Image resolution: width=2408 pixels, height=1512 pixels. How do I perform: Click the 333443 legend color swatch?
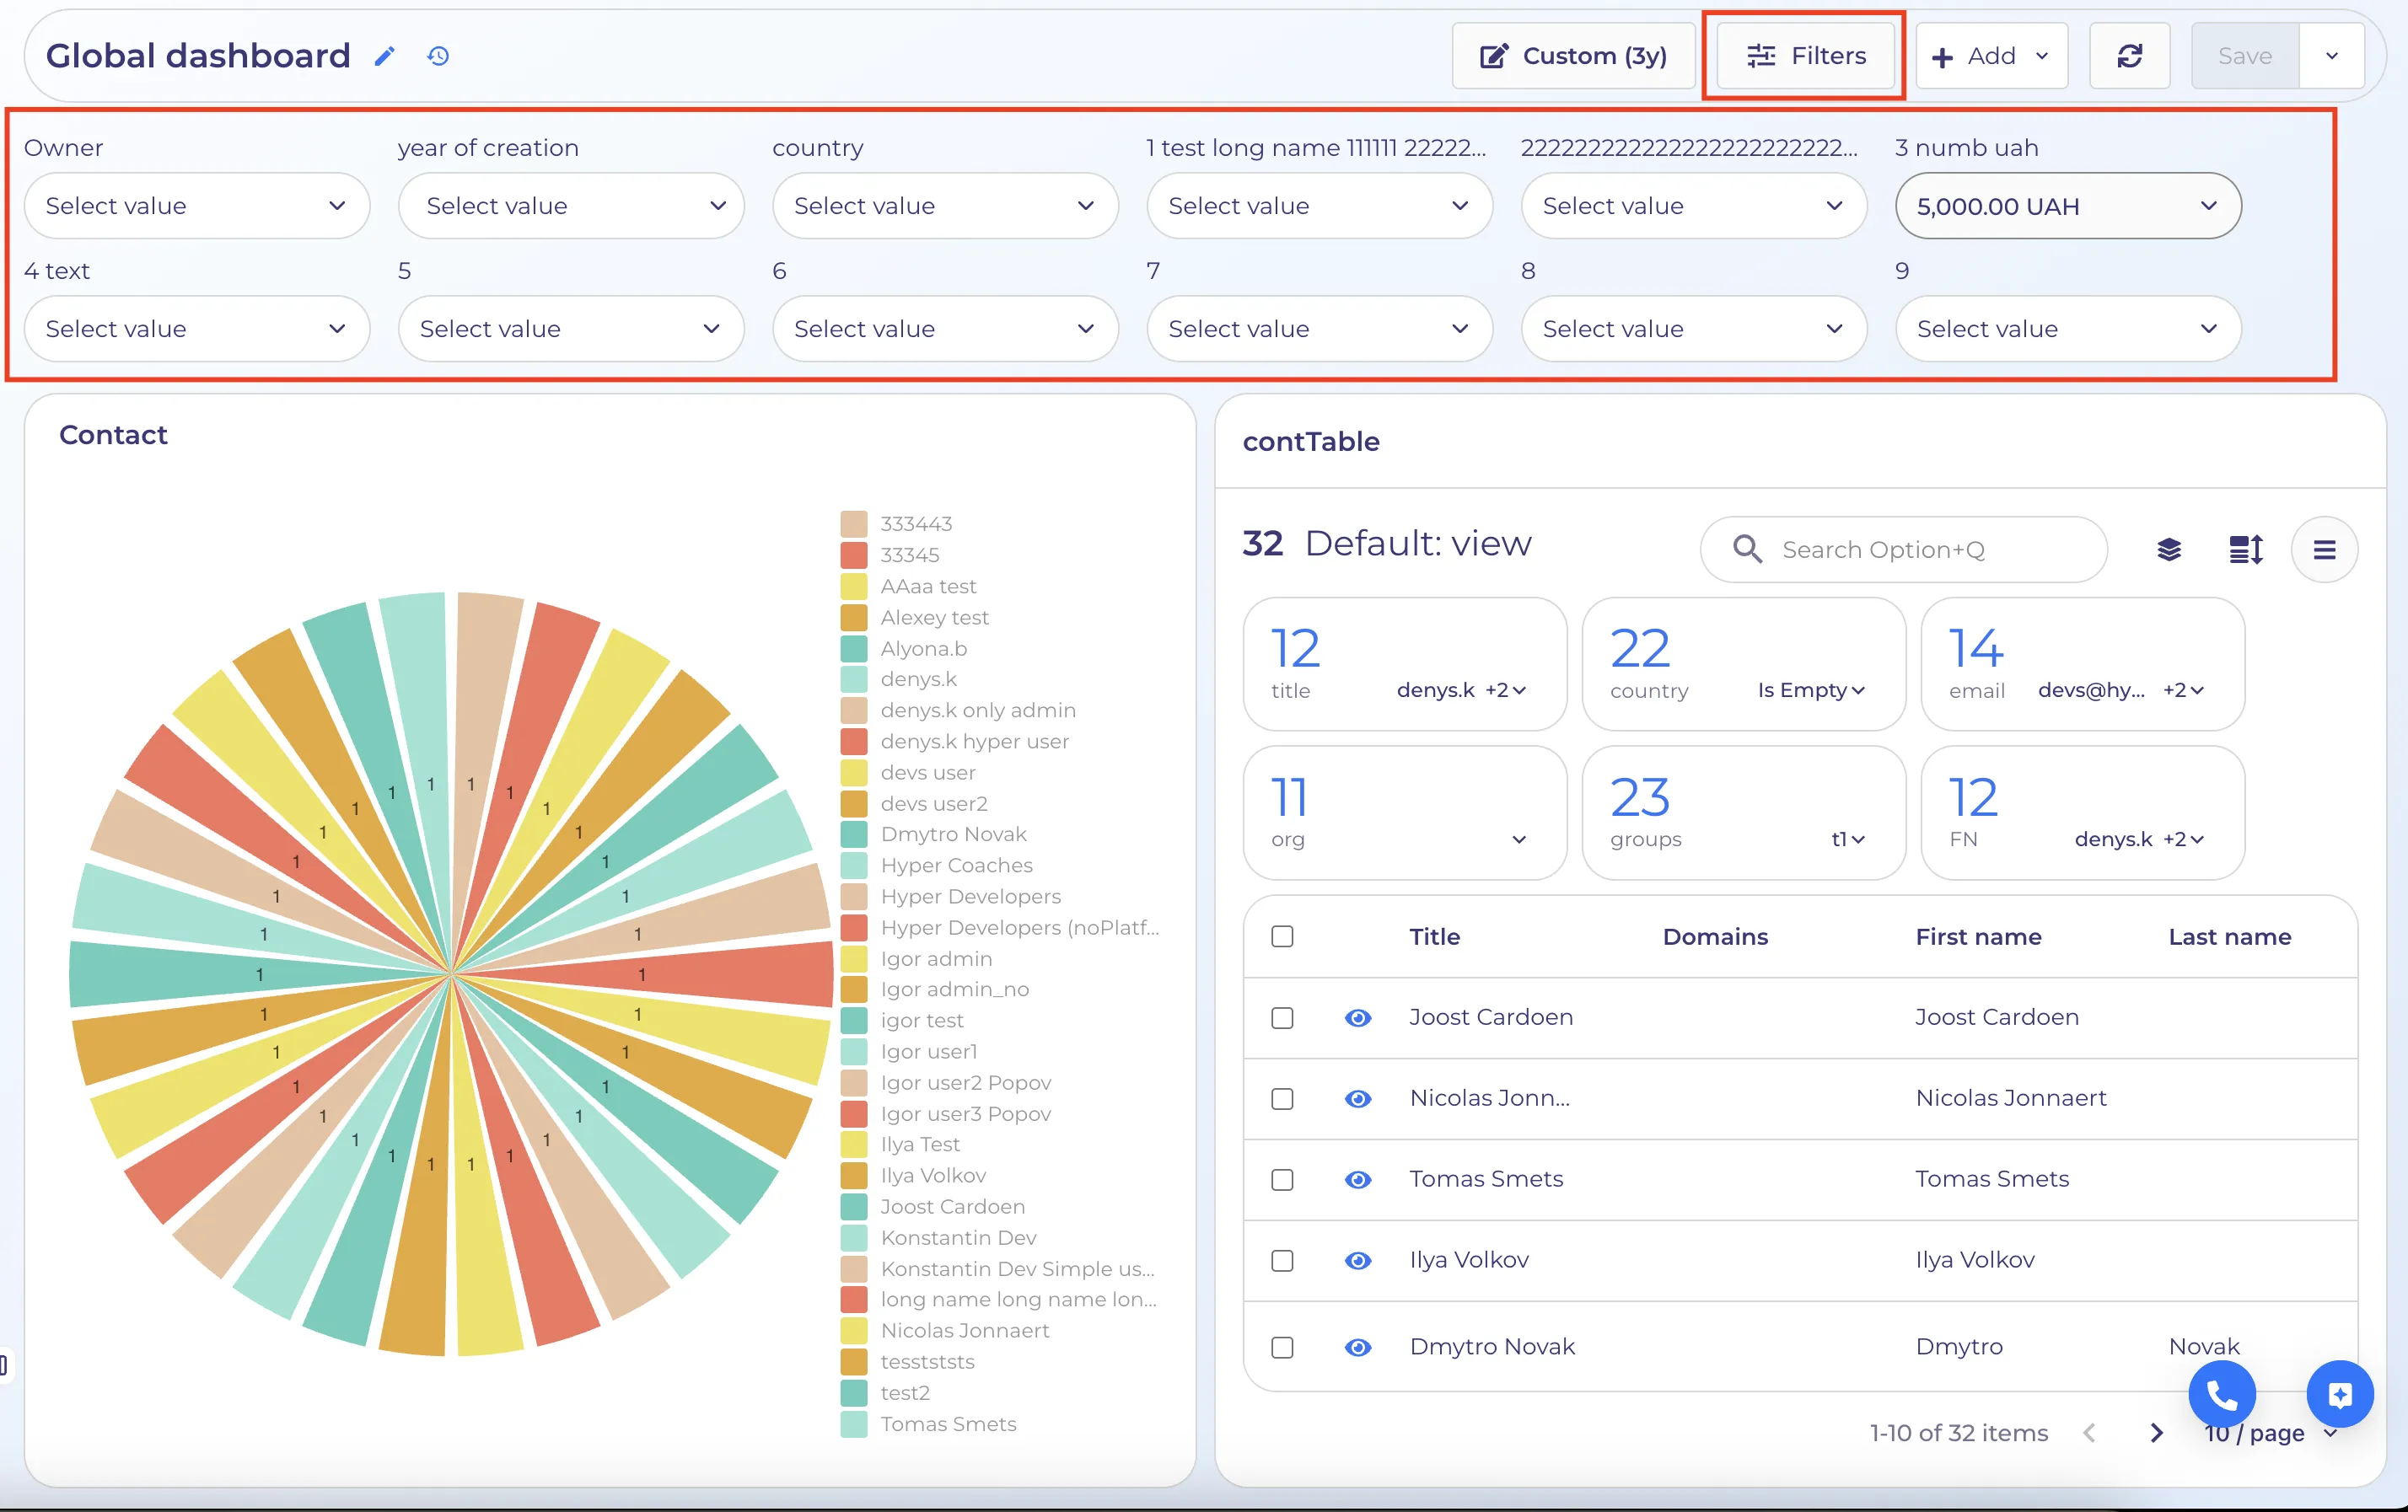point(853,523)
